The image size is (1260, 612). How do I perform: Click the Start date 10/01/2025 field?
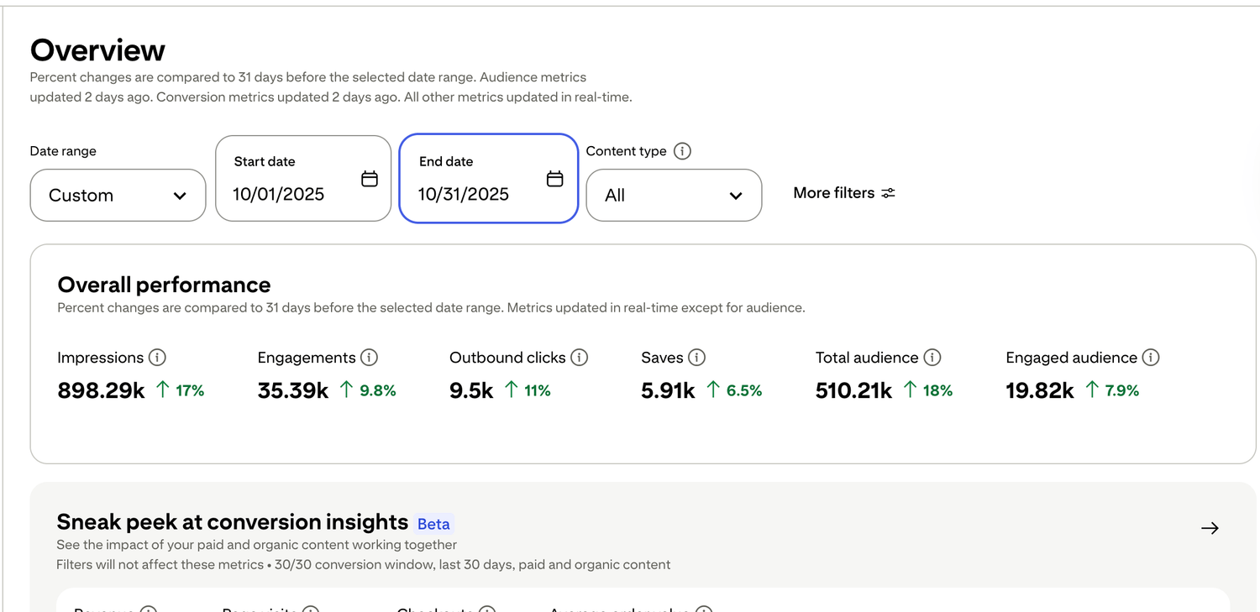279,194
